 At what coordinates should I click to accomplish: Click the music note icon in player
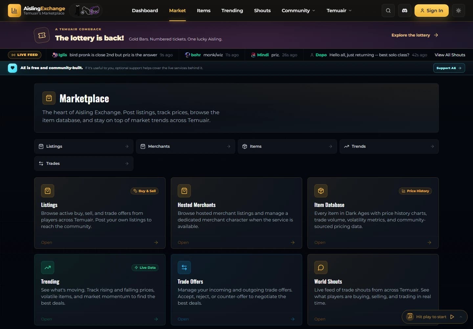click(410, 317)
